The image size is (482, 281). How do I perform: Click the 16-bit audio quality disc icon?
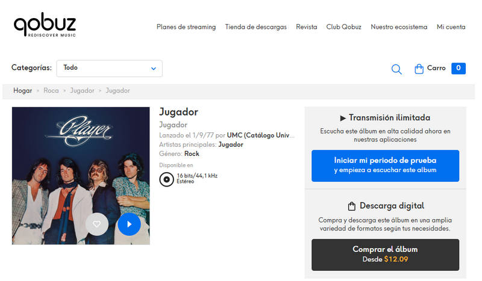166,179
